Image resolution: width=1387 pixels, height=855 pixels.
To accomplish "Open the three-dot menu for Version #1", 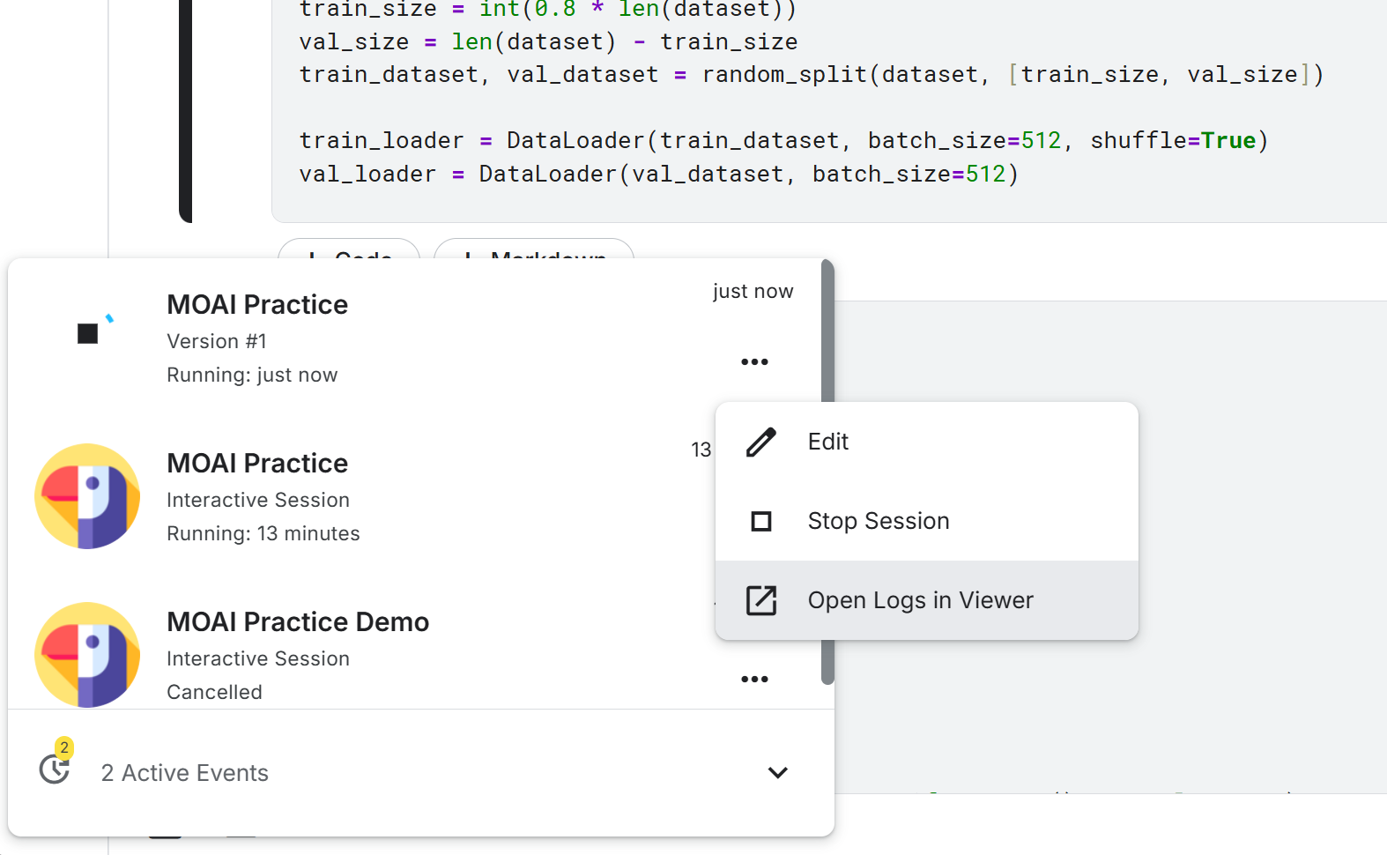I will tap(754, 362).
